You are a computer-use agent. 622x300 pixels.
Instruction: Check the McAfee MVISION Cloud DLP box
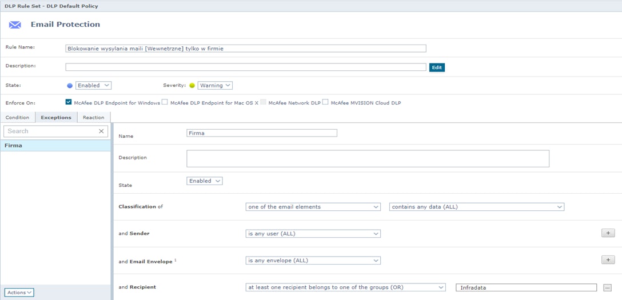[325, 103]
